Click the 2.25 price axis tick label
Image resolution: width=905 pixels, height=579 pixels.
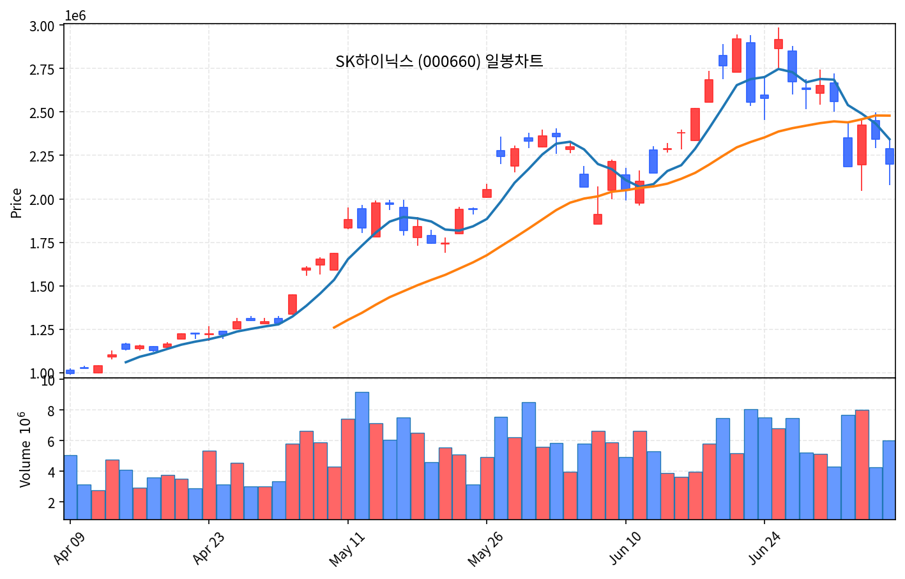(42, 156)
